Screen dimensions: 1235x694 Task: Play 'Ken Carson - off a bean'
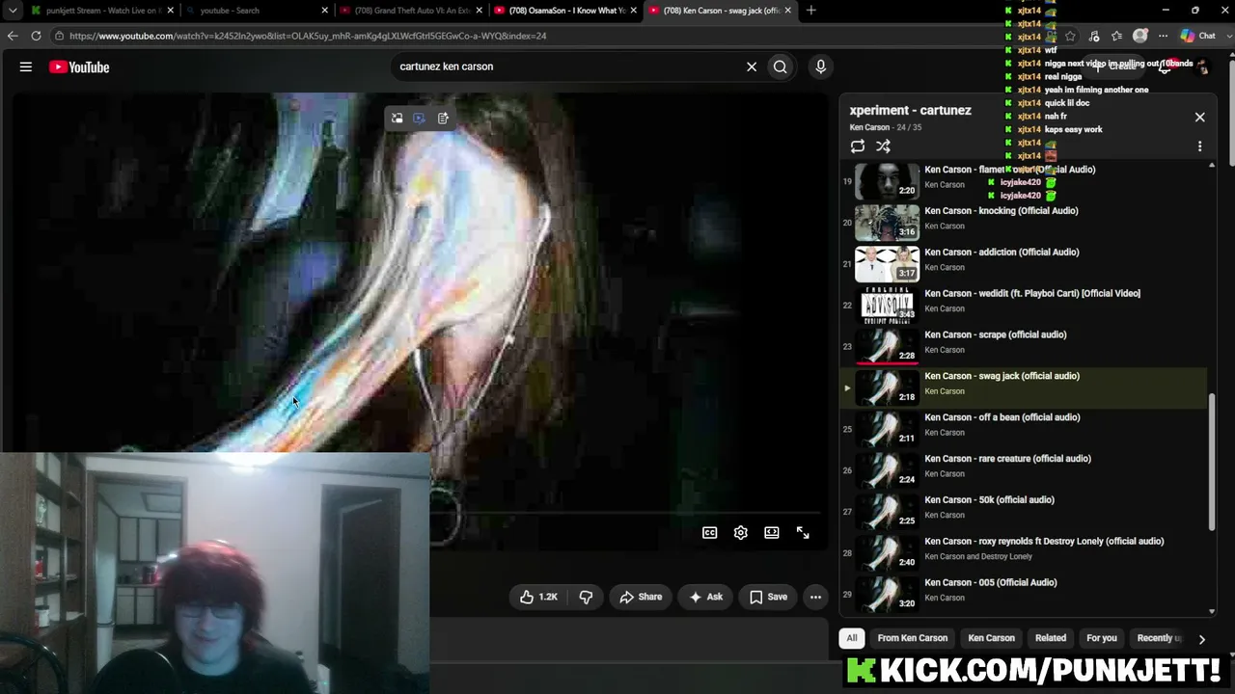click(1023, 429)
